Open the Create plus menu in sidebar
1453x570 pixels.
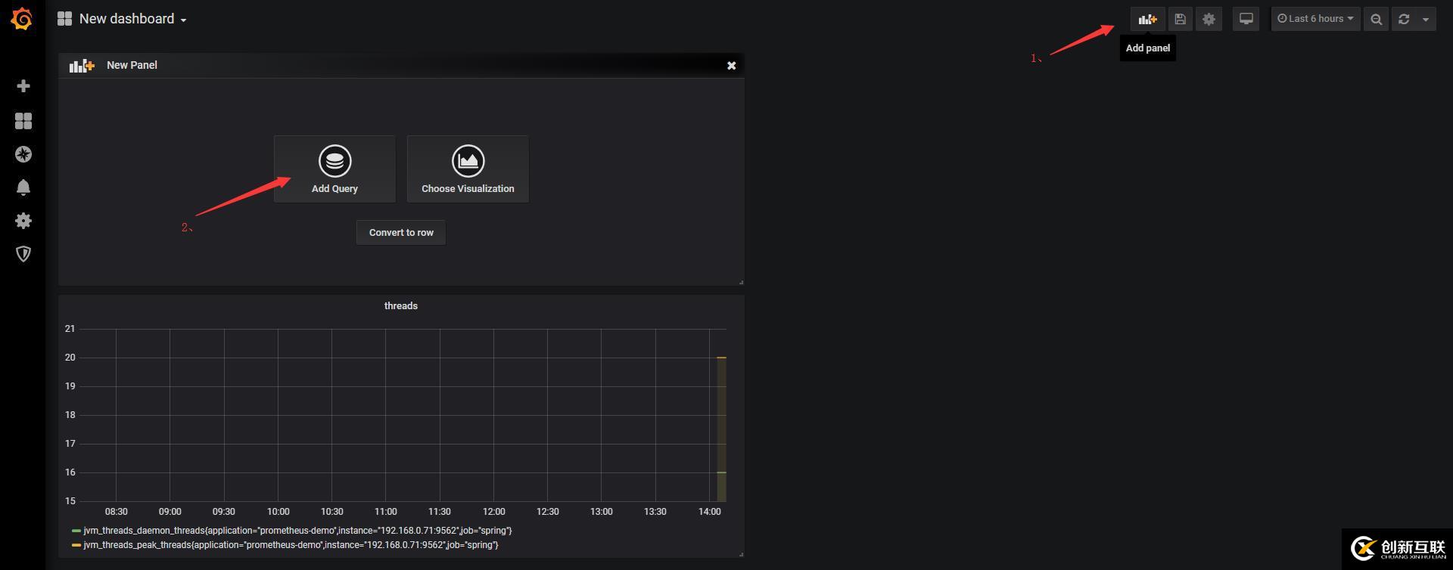click(23, 86)
